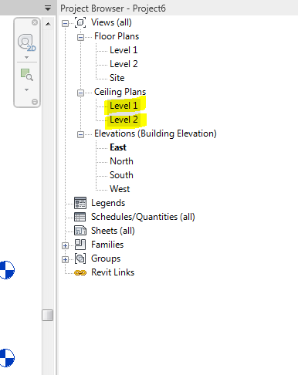Click the Revit Links chain icon
This screenshot has height=375, width=298.
pyautogui.click(x=80, y=272)
